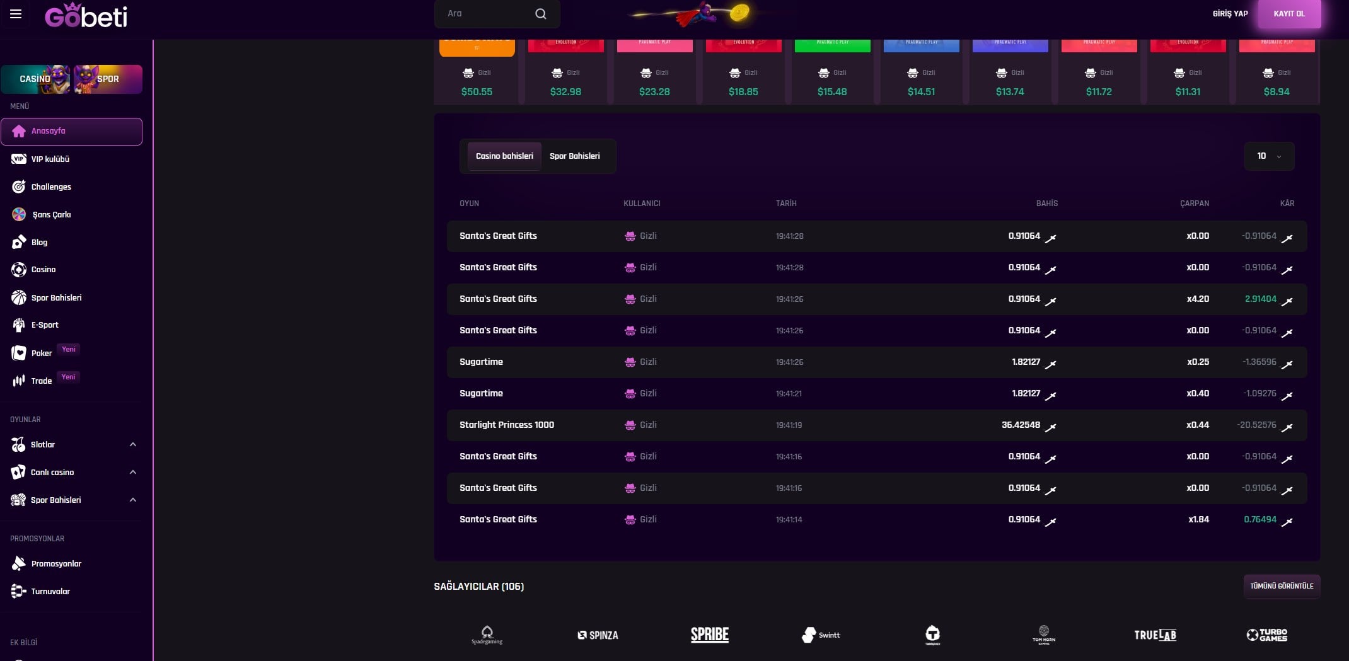This screenshot has width=1349, height=661.
Task: Click the Turnuvalar tournament icon
Action: click(x=19, y=591)
